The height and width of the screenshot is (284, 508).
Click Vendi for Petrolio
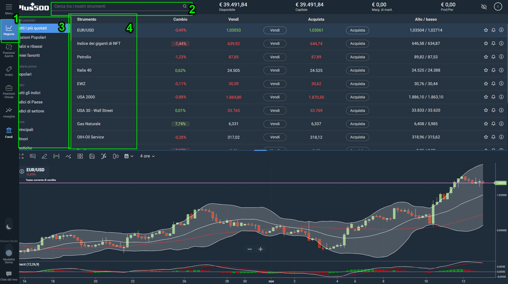pyautogui.click(x=275, y=57)
